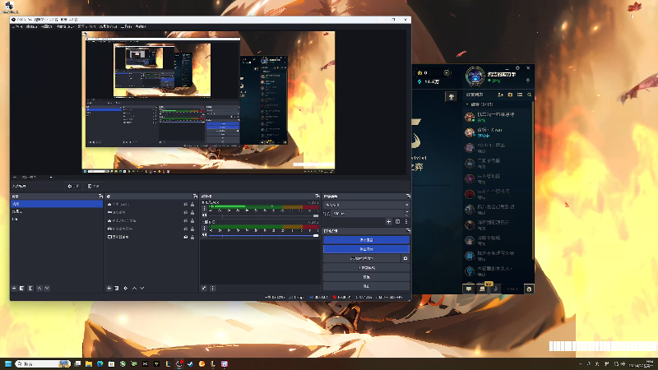Click Start Virtual Camera button
658x370 pixels.
click(362, 258)
